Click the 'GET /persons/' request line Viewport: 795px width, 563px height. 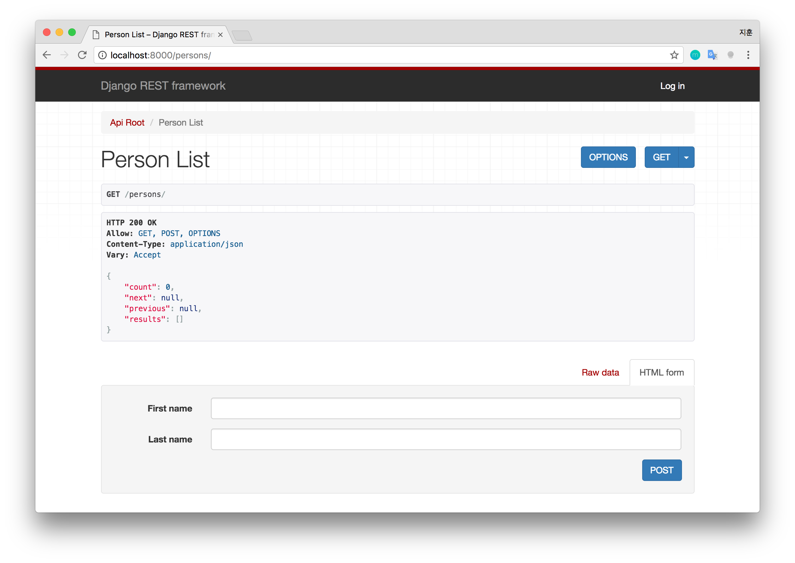click(x=136, y=194)
